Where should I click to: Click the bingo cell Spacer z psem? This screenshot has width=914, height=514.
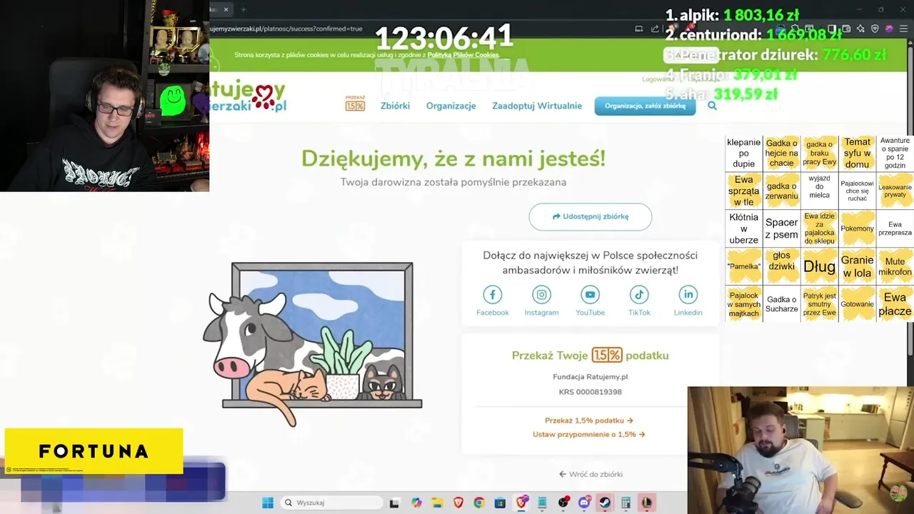point(781,228)
